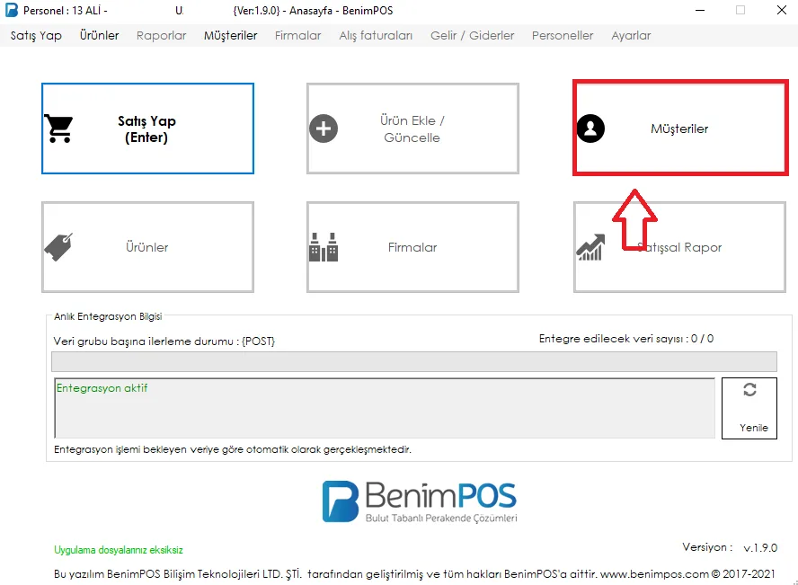The height and width of the screenshot is (585, 798).
Task: Start a sale with Satış Yap (Enter) button
Action: 147,129
